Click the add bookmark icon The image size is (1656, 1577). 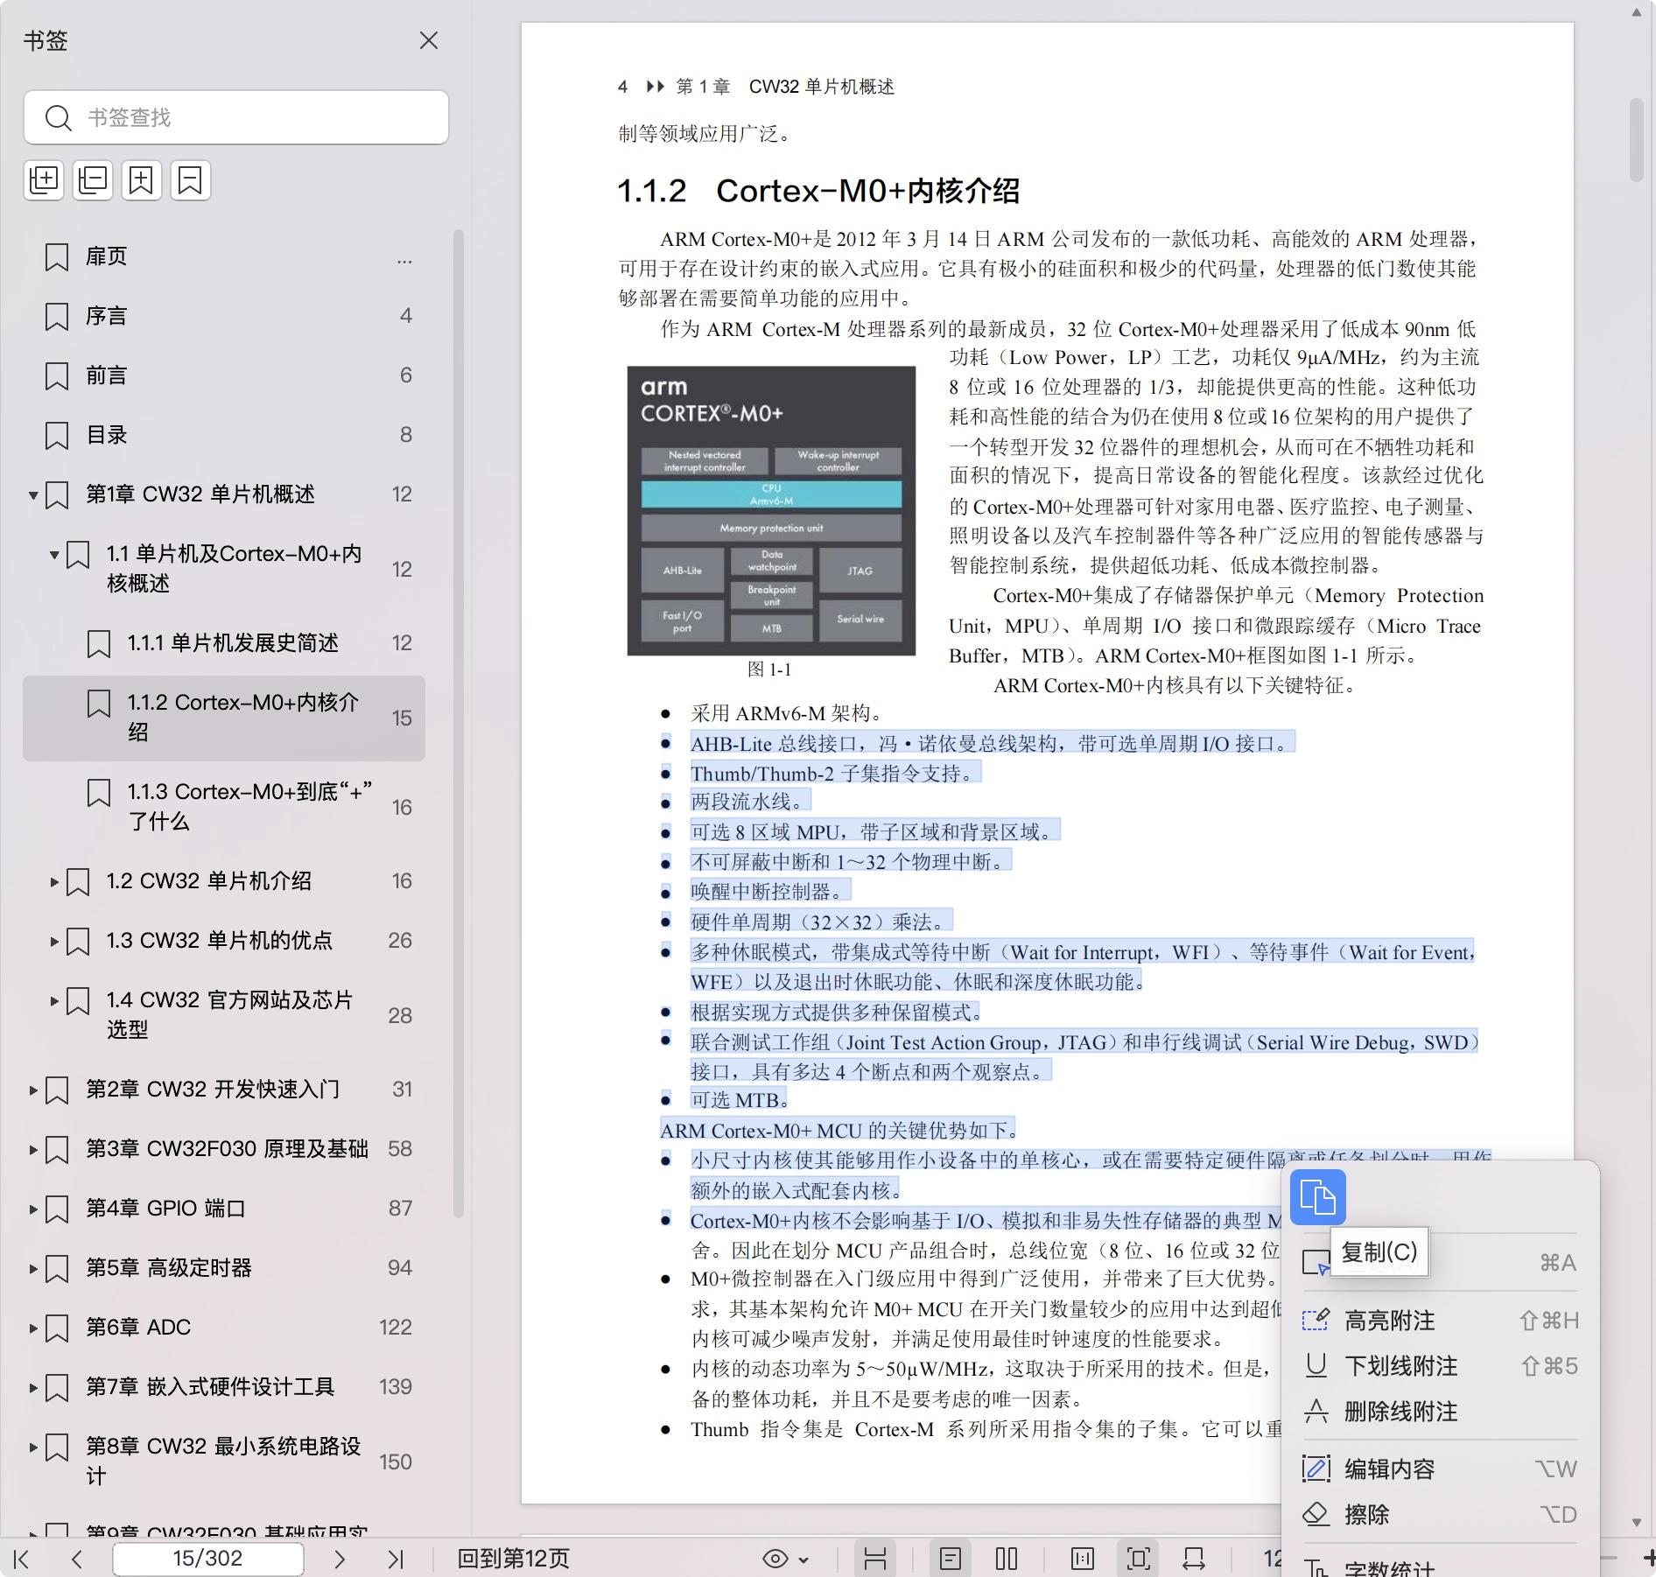coord(142,180)
